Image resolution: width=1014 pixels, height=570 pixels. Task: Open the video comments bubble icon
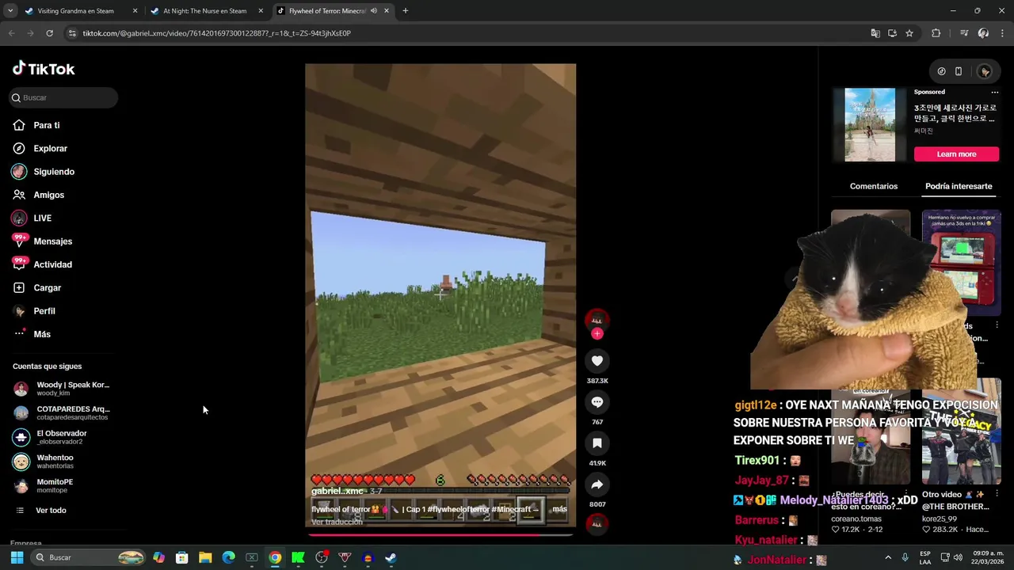(597, 402)
